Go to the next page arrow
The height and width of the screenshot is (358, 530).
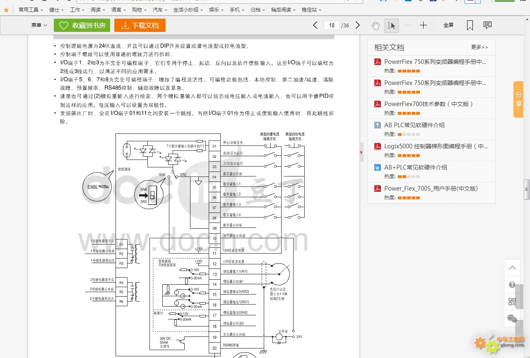(358, 25)
